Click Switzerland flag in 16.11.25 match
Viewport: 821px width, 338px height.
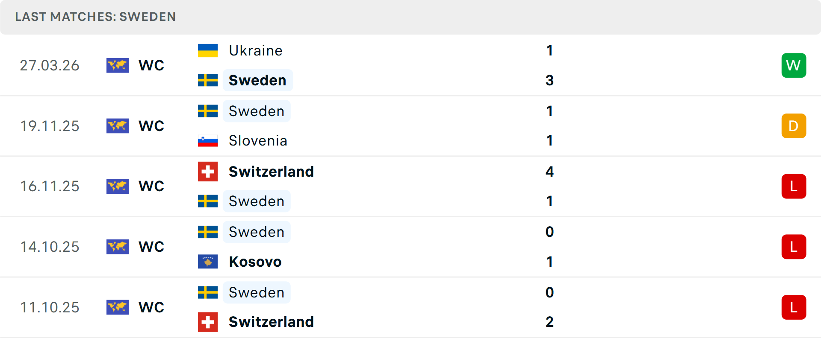pyautogui.click(x=208, y=172)
